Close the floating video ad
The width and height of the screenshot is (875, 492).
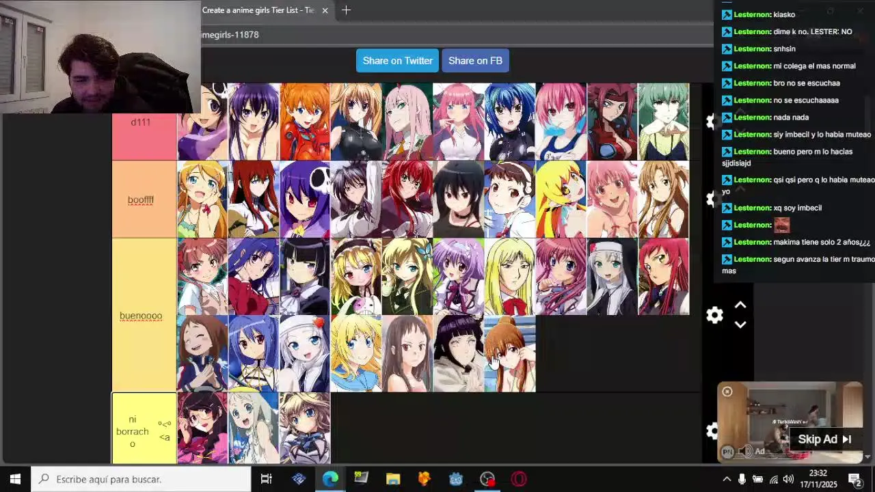[727, 392]
